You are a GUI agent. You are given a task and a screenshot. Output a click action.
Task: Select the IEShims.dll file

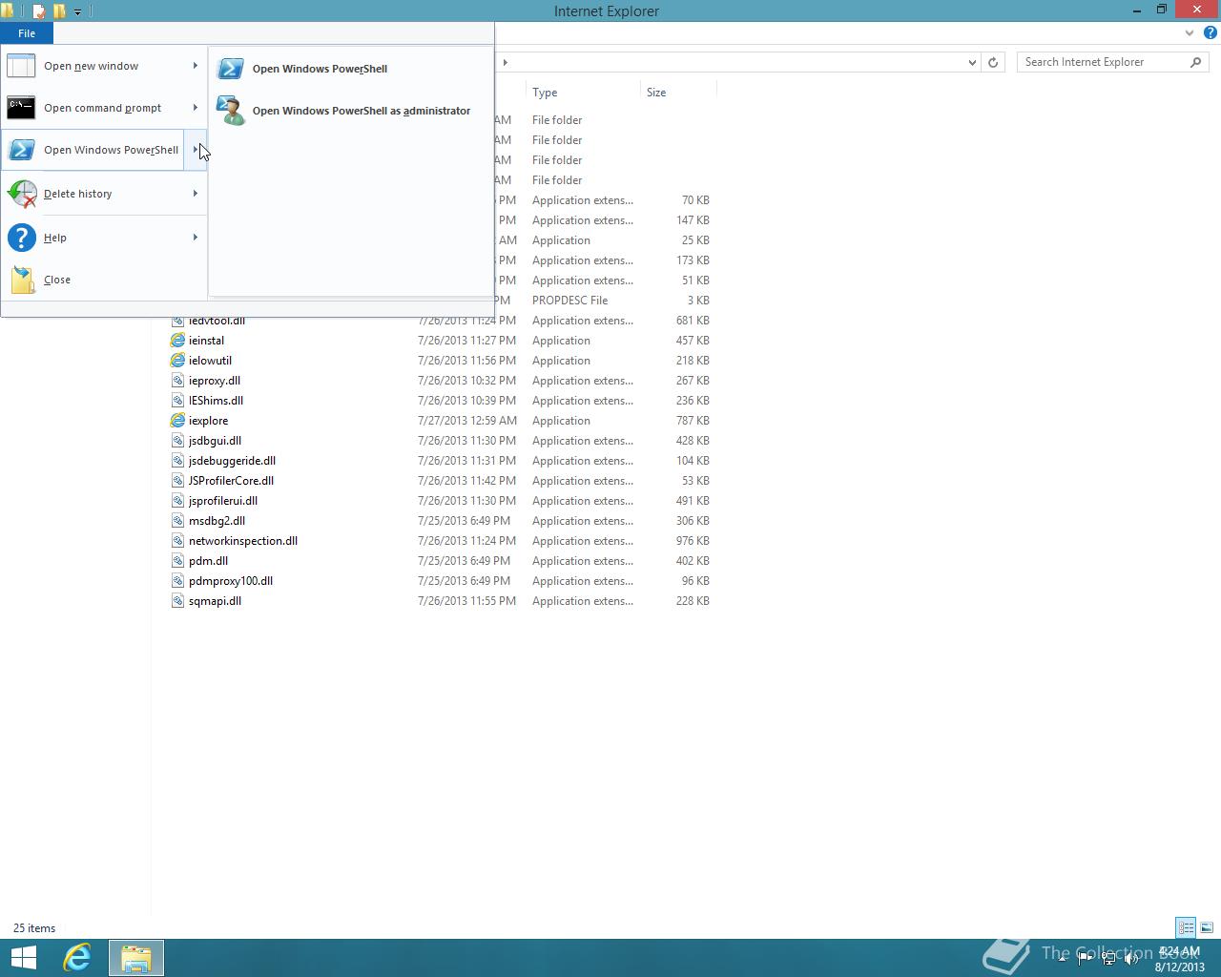216,401
